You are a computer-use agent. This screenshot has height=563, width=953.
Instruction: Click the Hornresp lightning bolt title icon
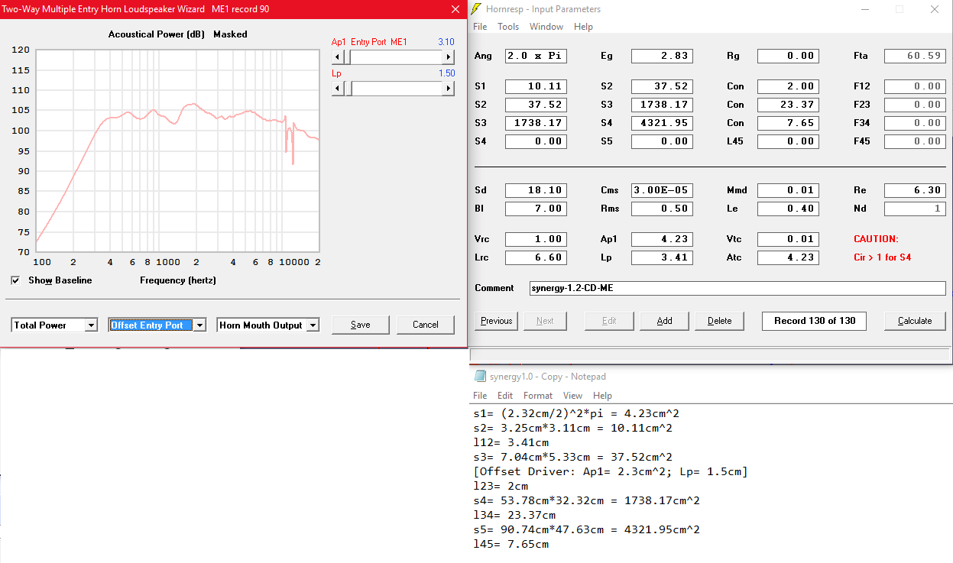(478, 9)
